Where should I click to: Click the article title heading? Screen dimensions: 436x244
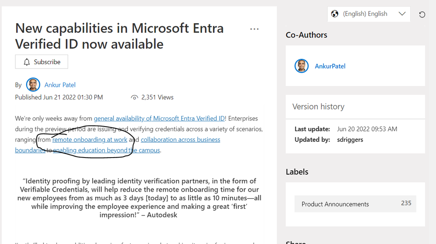pos(120,36)
